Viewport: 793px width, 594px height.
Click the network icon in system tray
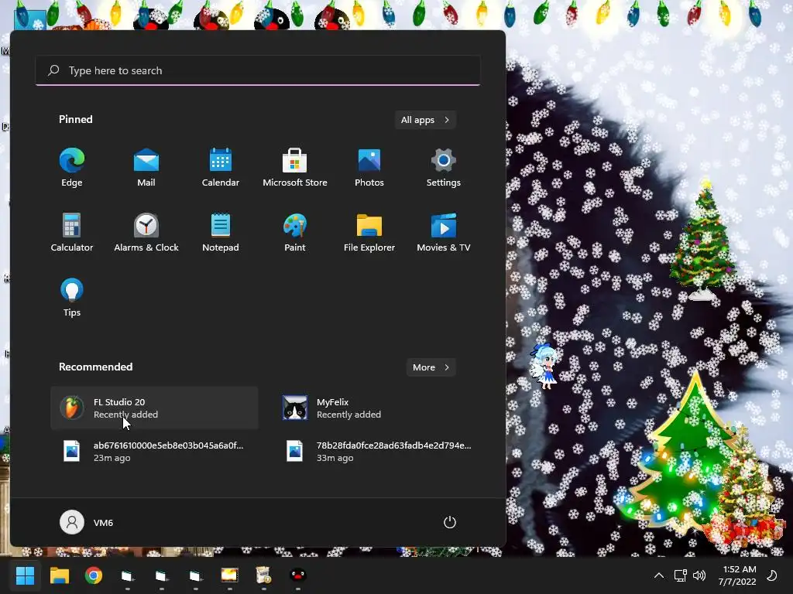tap(680, 575)
